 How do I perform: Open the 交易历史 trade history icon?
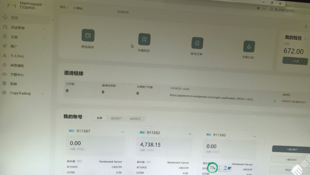[x=144, y=39]
